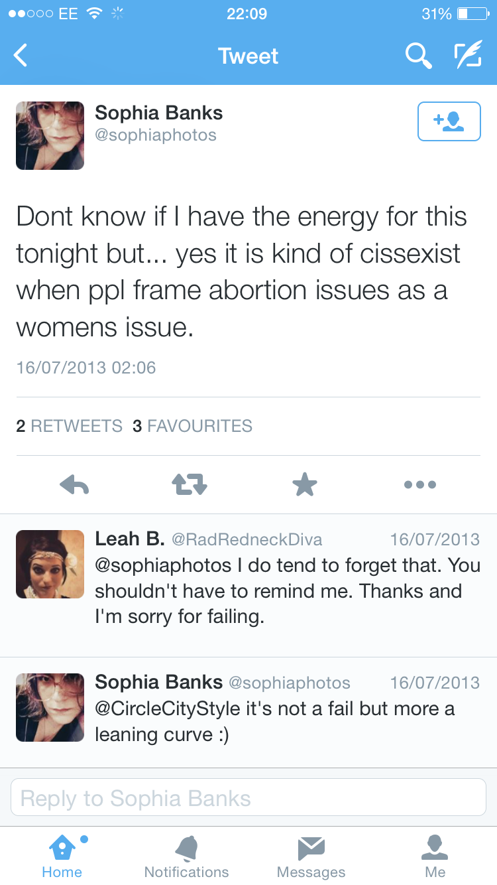Tap Sophia Banks' main profile photo

coord(50,135)
